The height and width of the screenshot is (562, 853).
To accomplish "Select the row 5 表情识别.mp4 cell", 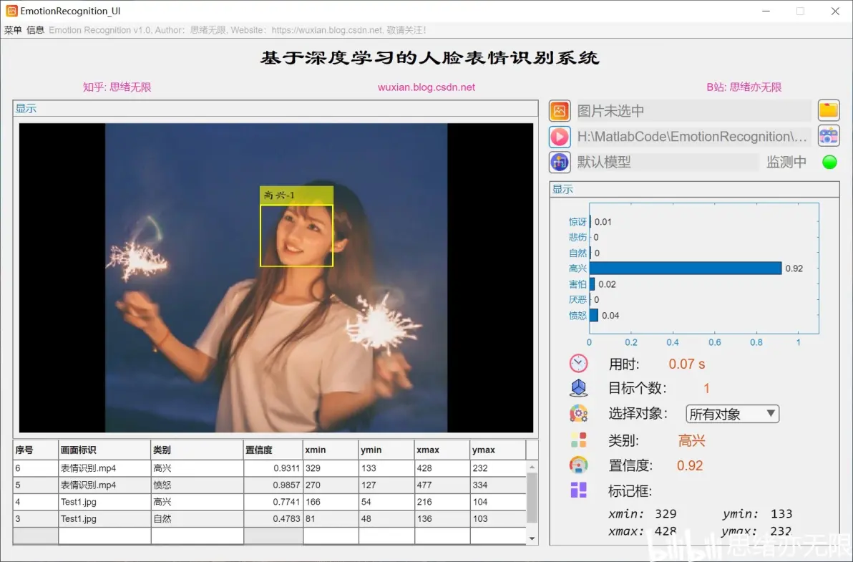I will coord(104,485).
